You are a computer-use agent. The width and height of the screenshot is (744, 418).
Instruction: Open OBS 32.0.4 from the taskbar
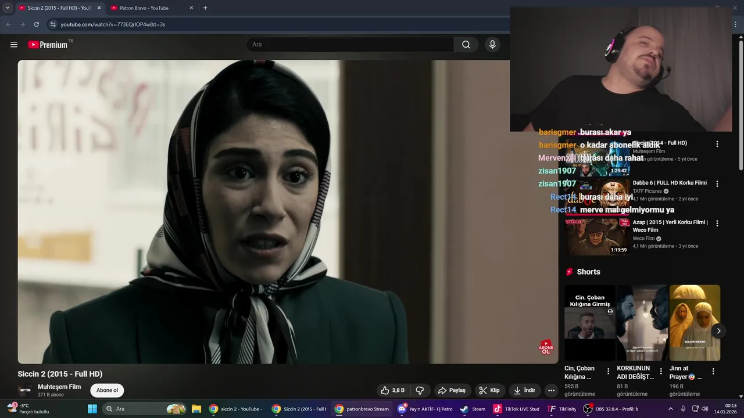(x=611, y=409)
